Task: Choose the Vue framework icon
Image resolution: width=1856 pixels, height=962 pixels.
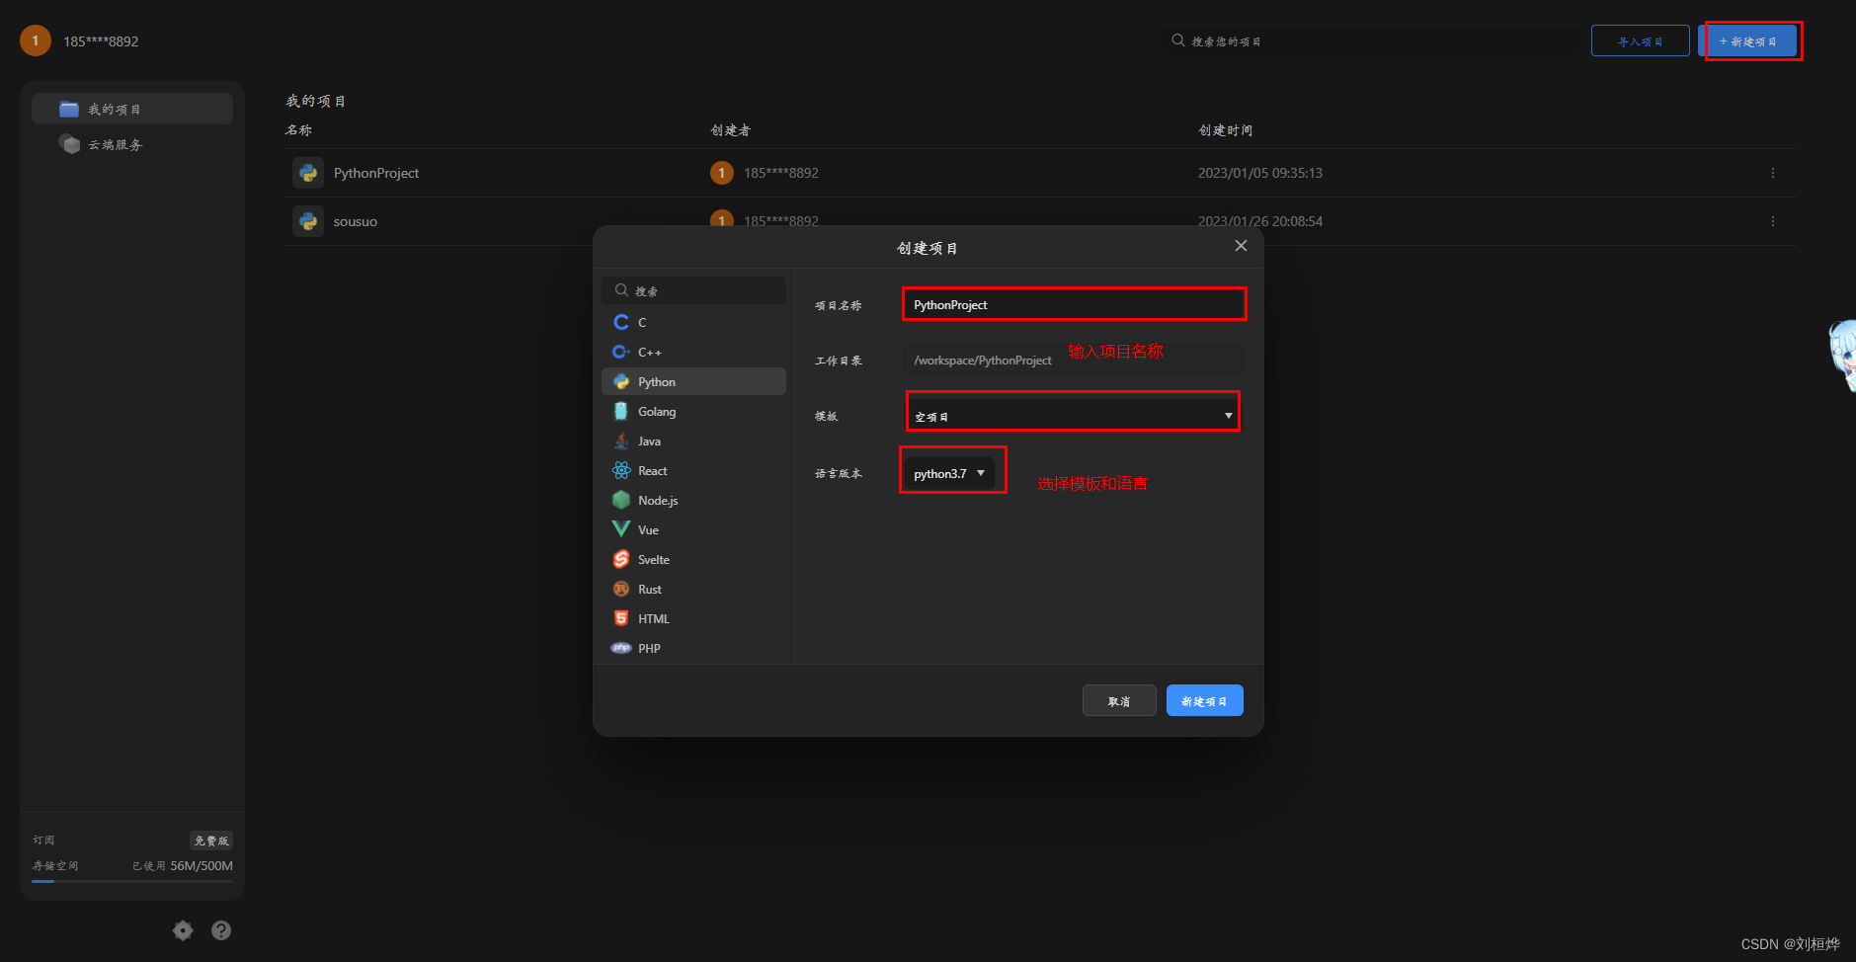Action: point(620,529)
